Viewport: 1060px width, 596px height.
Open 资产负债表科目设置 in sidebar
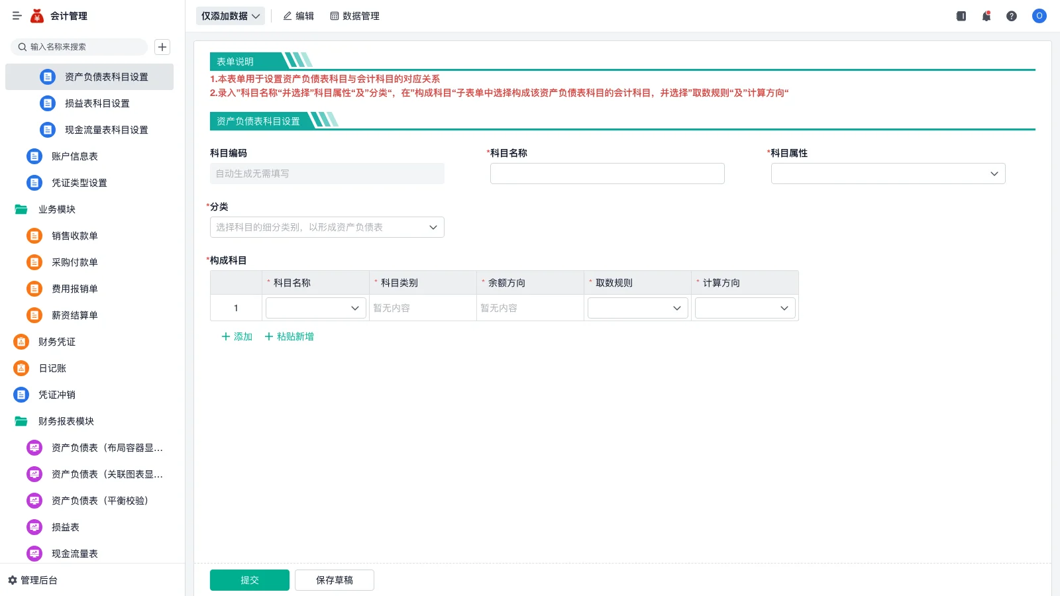coord(89,77)
